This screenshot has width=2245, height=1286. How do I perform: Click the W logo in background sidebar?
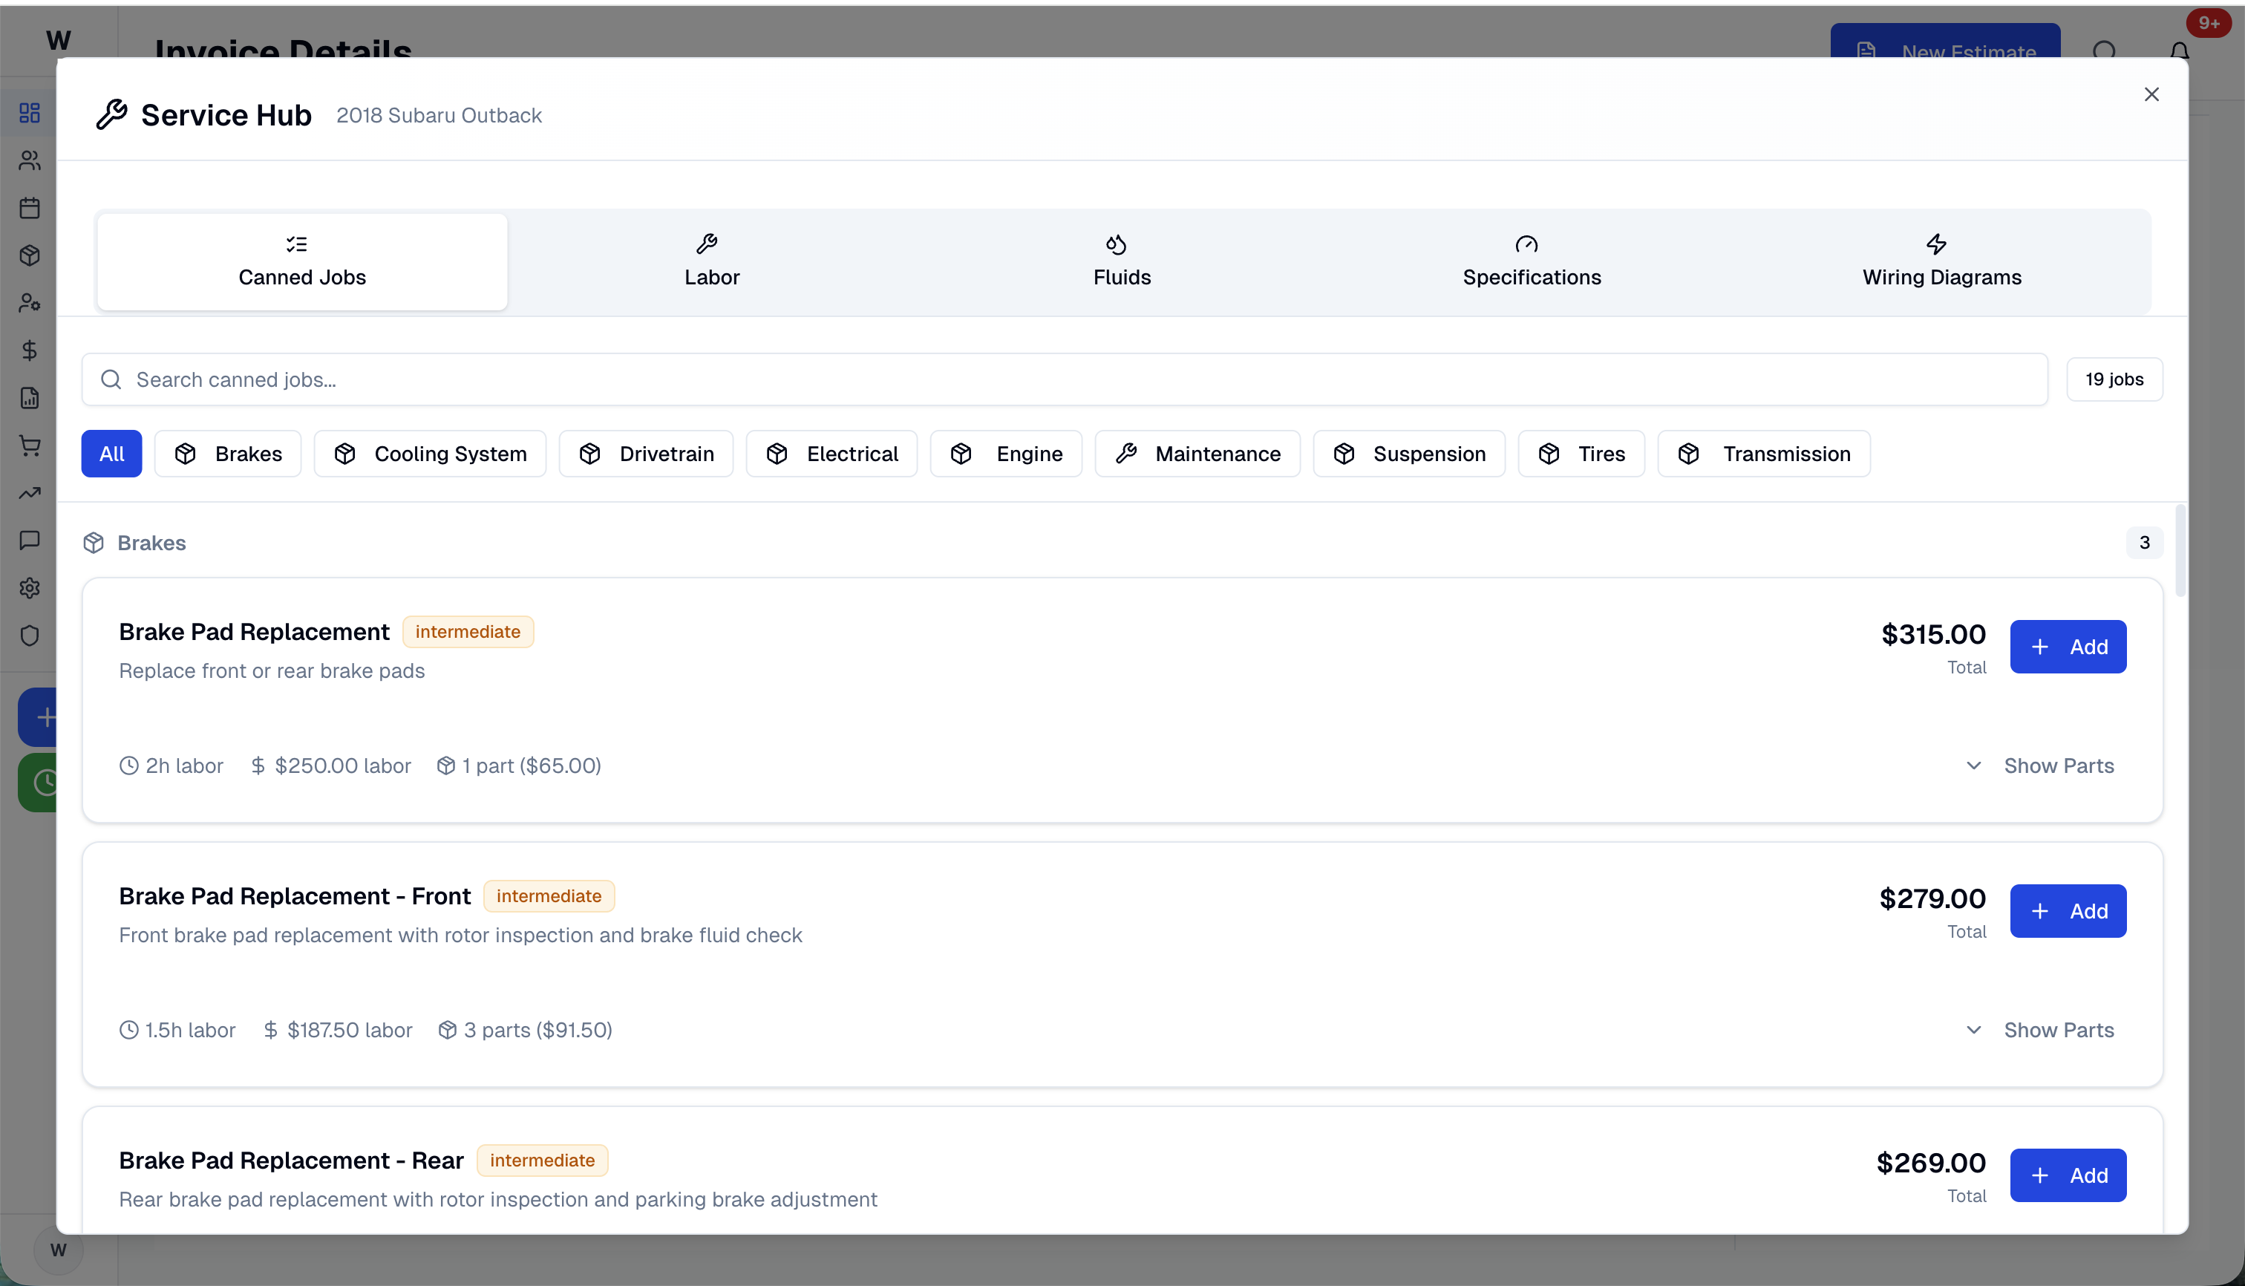click(x=59, y=41)
